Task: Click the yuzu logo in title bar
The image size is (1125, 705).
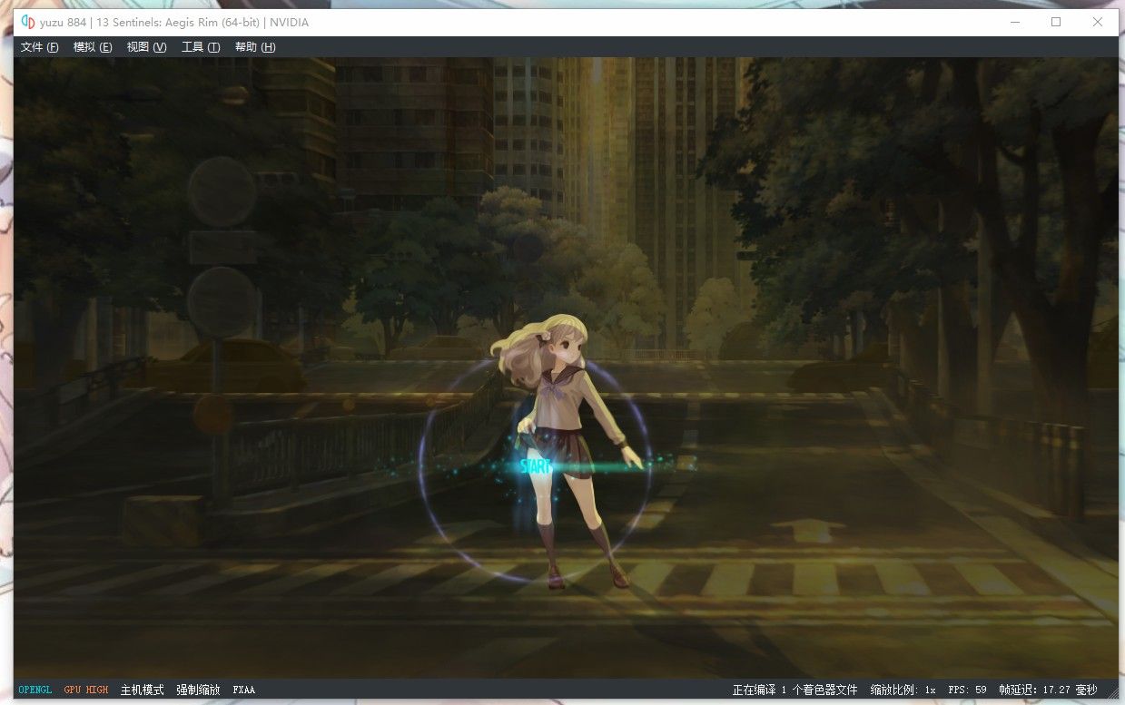Action: (x=27, y=23)
